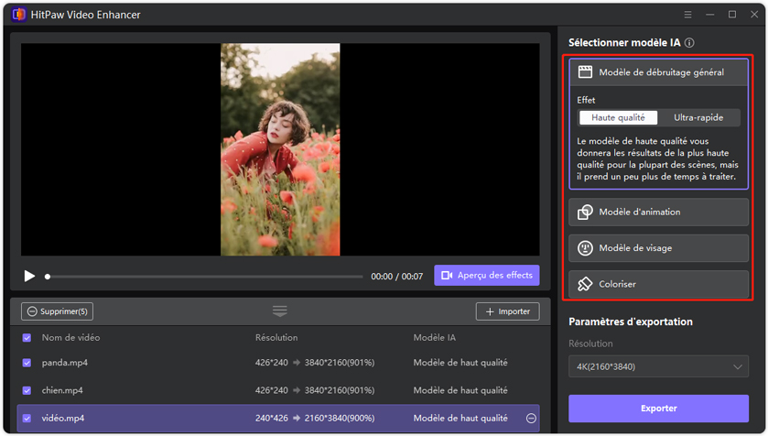
Task: Toggle the select-all checkbox by Nom de vidéo
Action: (x=27, y=338)
